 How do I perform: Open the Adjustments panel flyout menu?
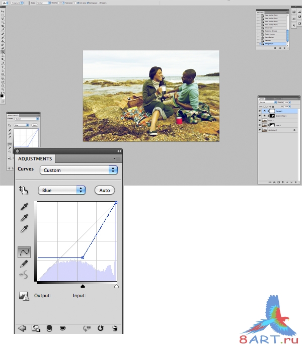tap(118, 158)
